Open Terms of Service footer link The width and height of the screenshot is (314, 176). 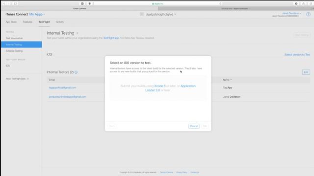(166, 173)
